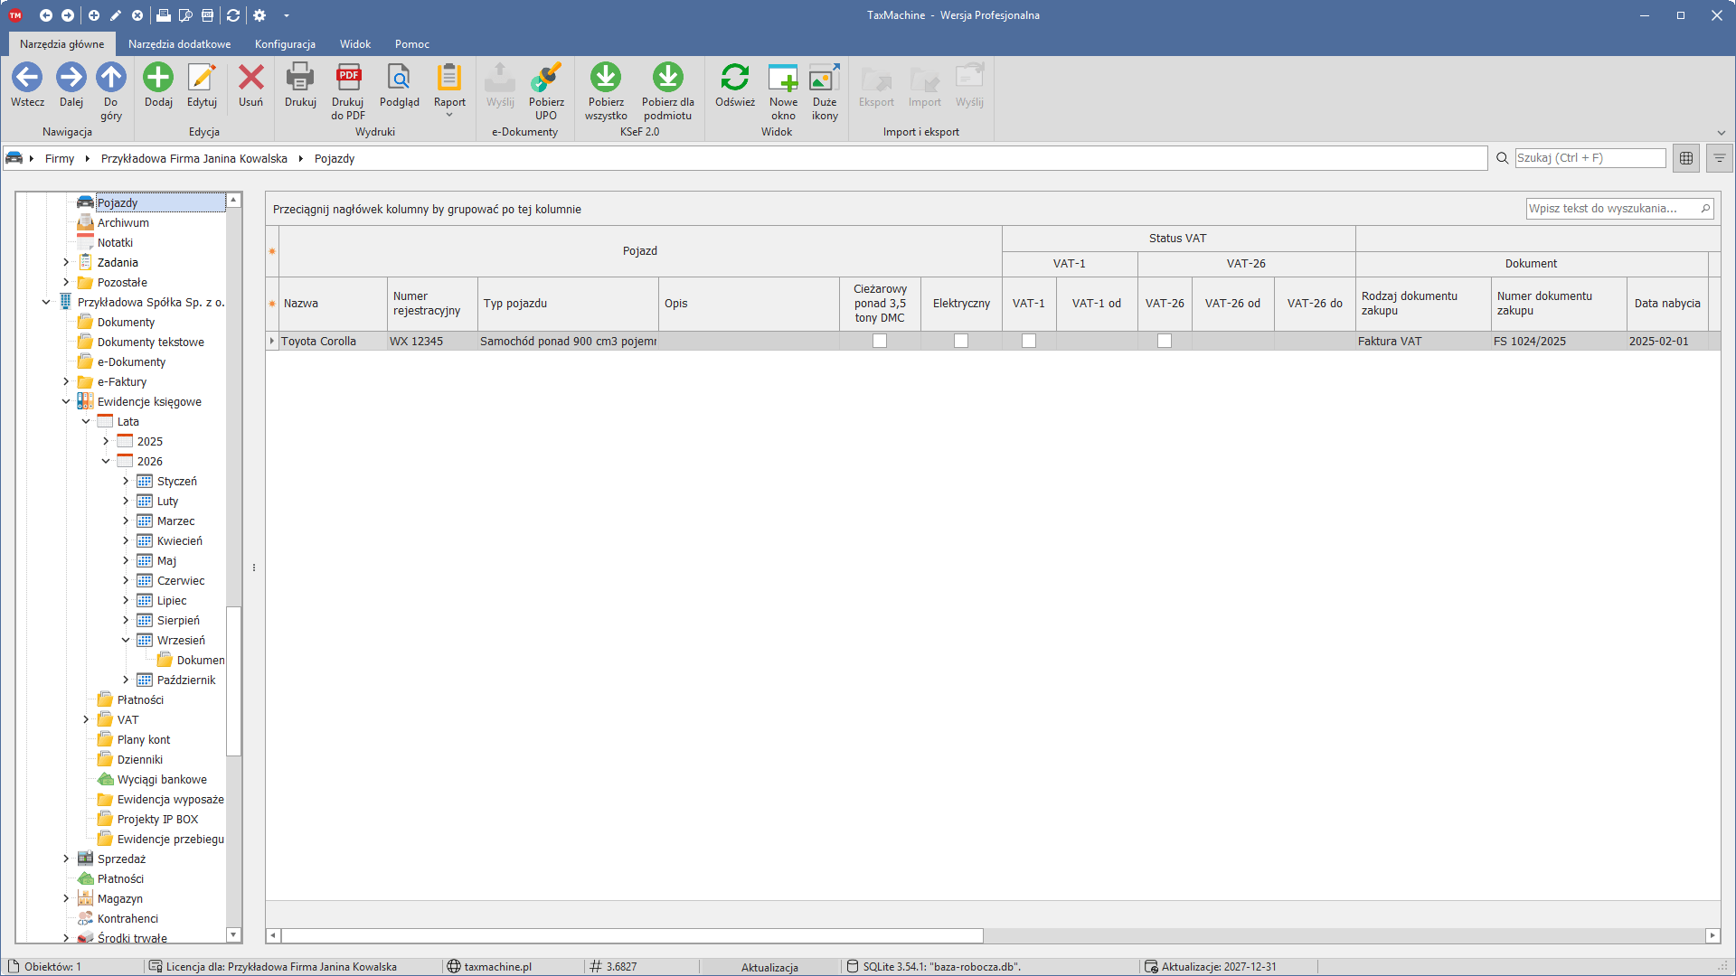
Task: Click Firmy in breadcrumb path
Action: click(60, 158)
